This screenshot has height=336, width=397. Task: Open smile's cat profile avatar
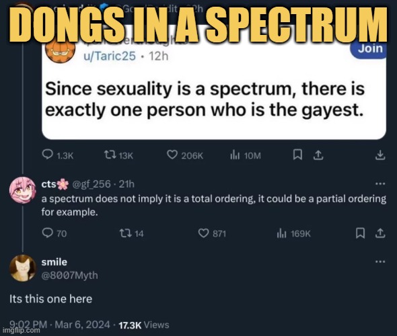point(23,268)
